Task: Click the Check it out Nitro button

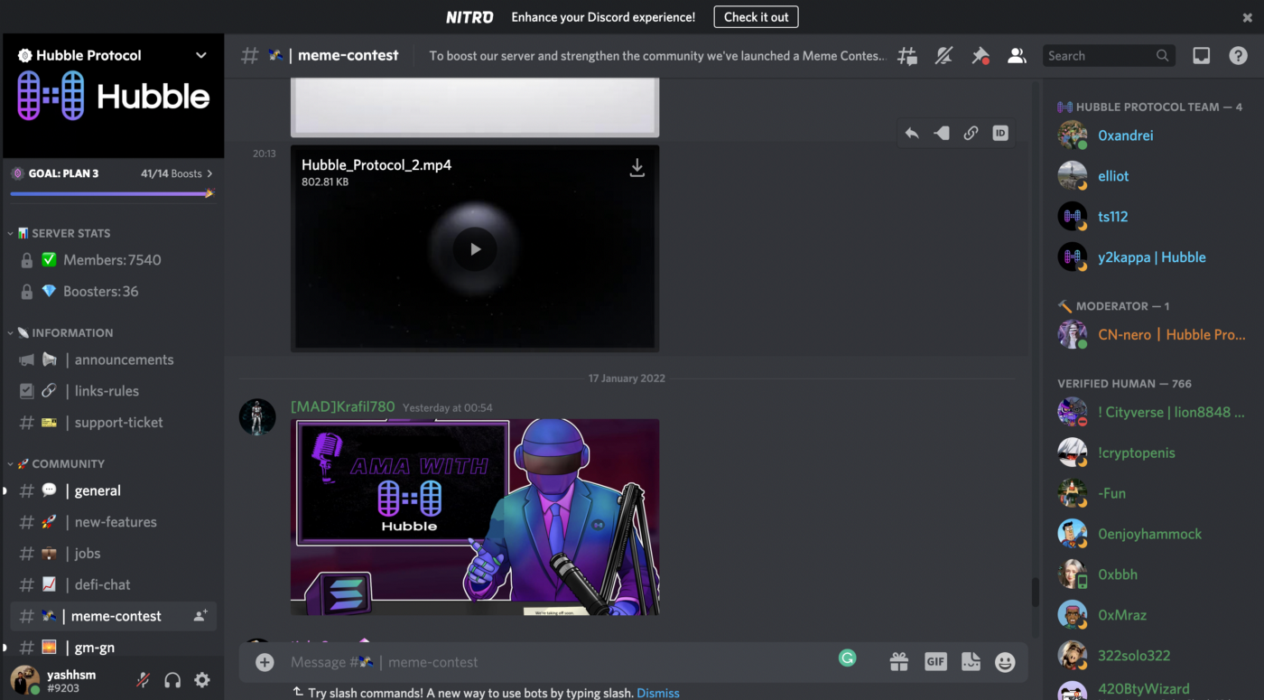Action: [x=756, y=17]
